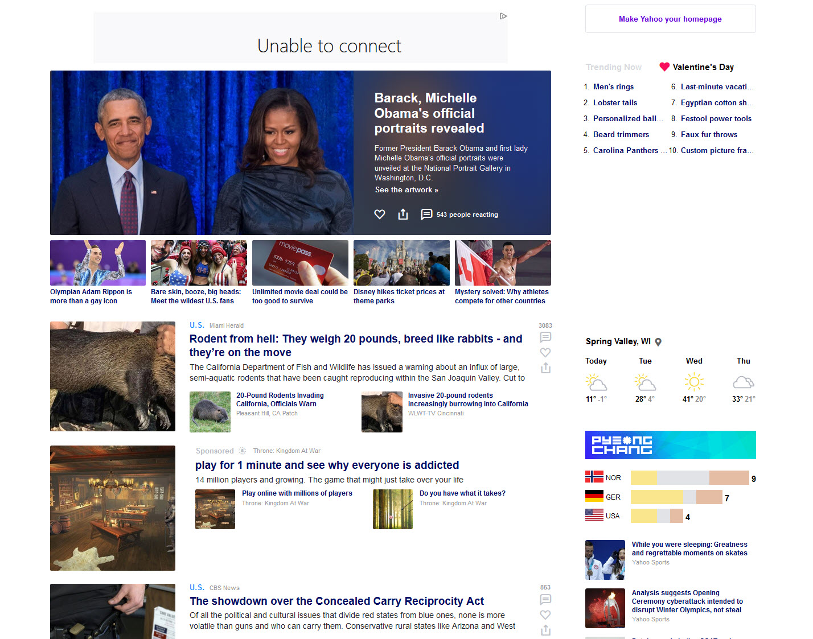Click the Valentine's Day heart icon
Screen dimensions: 813x639
664,67
